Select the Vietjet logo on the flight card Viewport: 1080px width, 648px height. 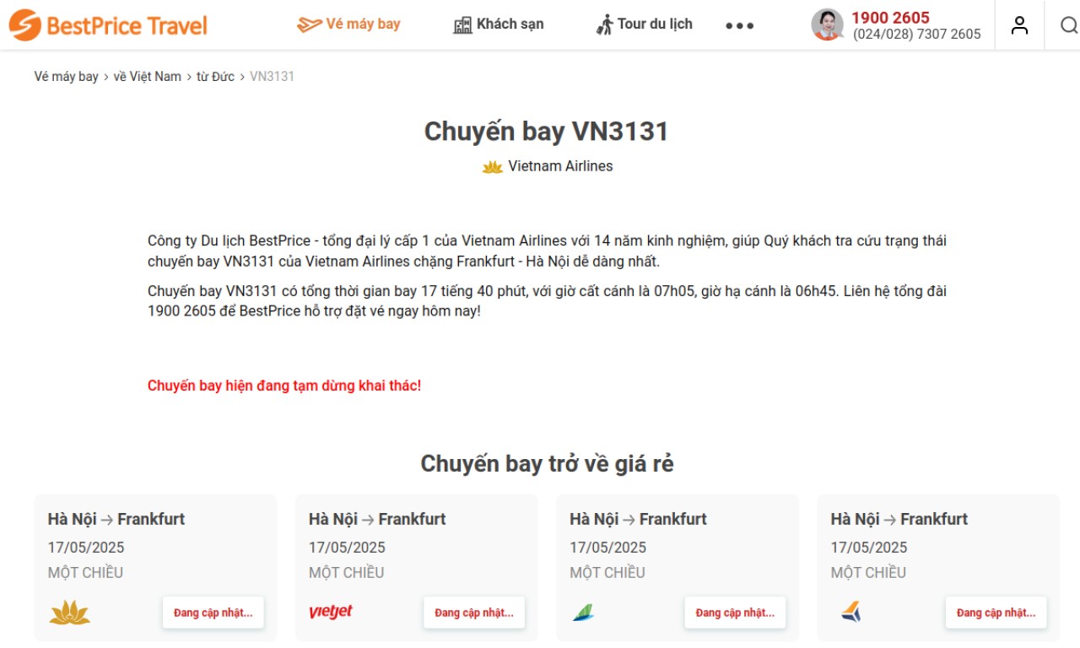(x=331, y=612)
